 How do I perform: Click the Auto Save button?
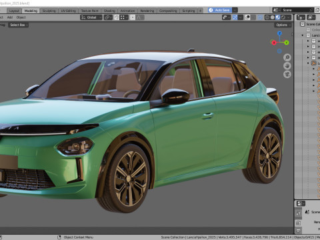tap(220, 10)
